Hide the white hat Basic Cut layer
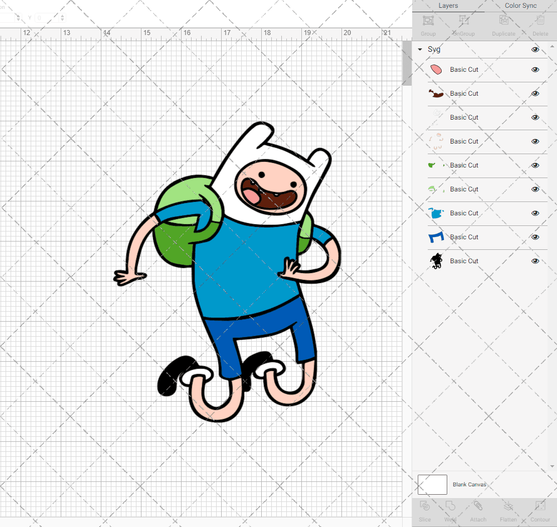The width and height of the screenshot is (557, 527). coord(535,117)
